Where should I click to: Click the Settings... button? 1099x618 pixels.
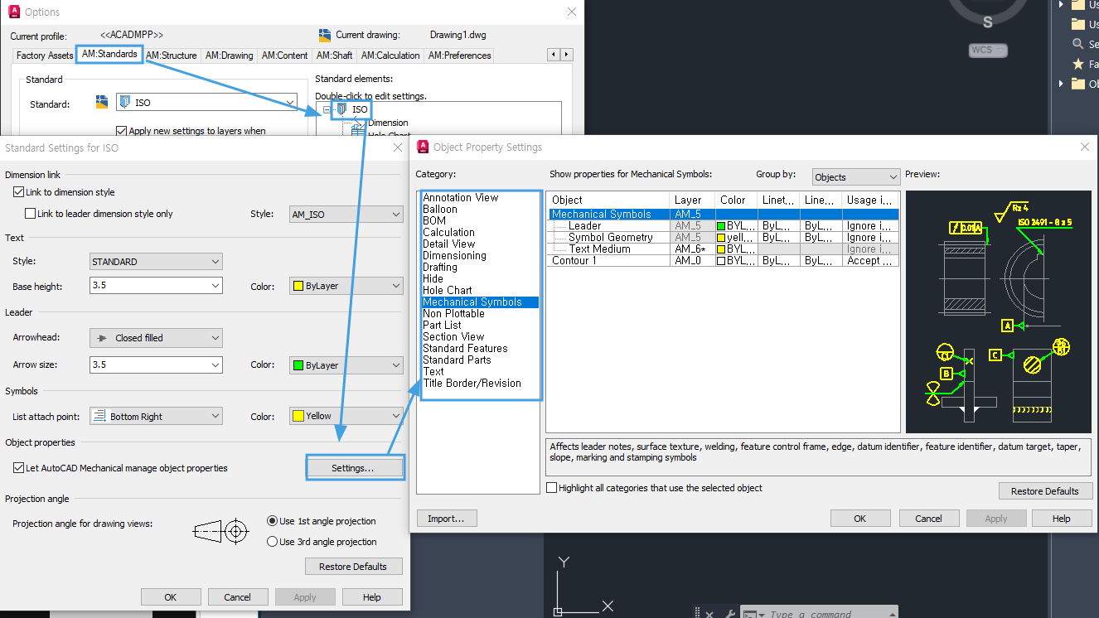coord(353,468)
